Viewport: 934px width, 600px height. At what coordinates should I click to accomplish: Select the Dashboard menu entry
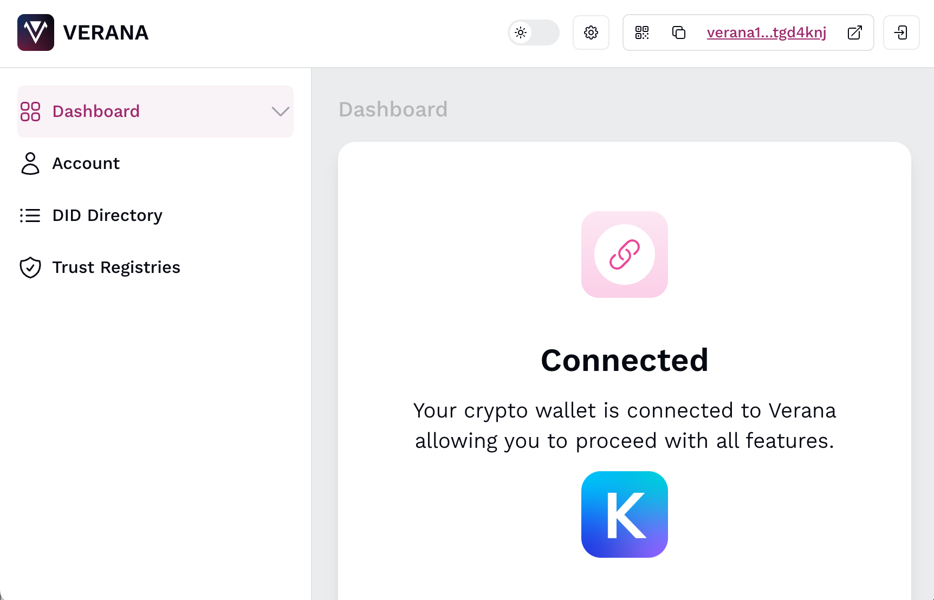[x=96, y=111]
